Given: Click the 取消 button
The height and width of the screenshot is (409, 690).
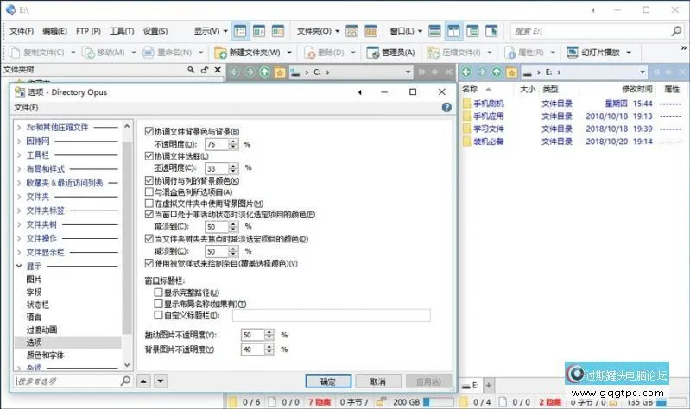Looking at the screenshot, I should pyautogui.click(x=377, y=381).
